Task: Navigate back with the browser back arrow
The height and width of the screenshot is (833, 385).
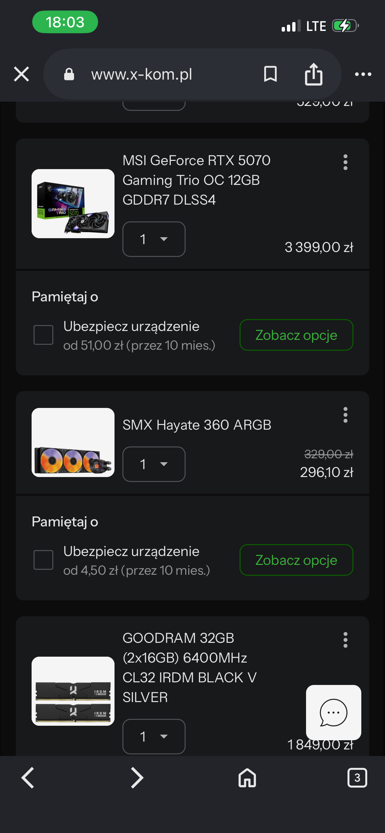Action: tap(28, 778)
